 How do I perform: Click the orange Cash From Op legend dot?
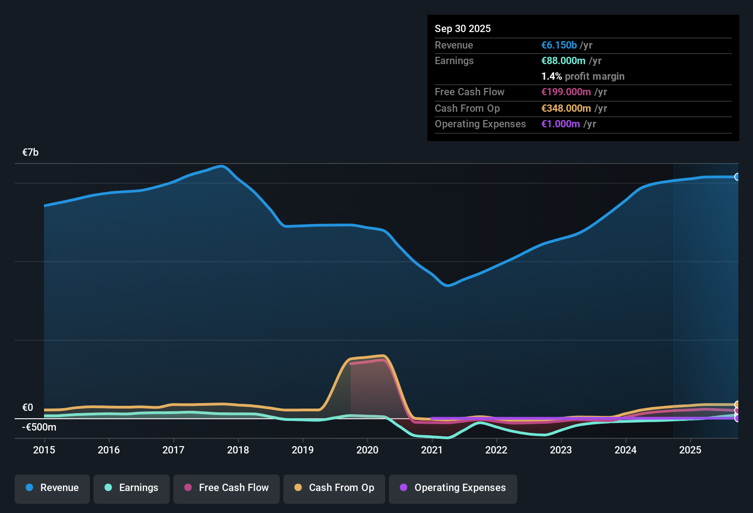point(298,487)
